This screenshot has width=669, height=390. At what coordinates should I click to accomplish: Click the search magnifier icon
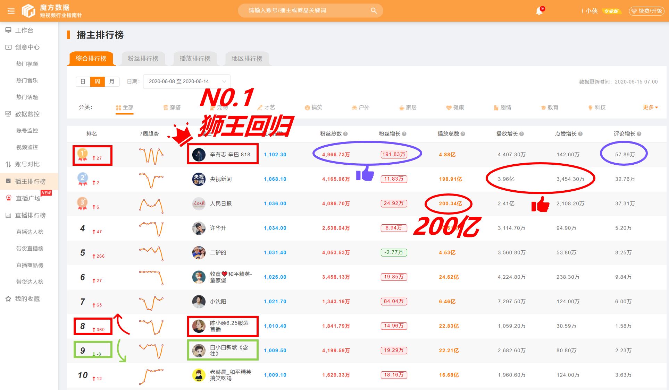tap(374, 10)
